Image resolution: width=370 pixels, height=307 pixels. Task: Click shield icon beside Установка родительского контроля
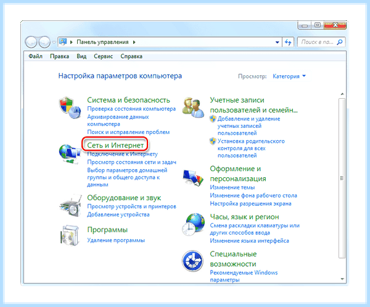point(213,141)
